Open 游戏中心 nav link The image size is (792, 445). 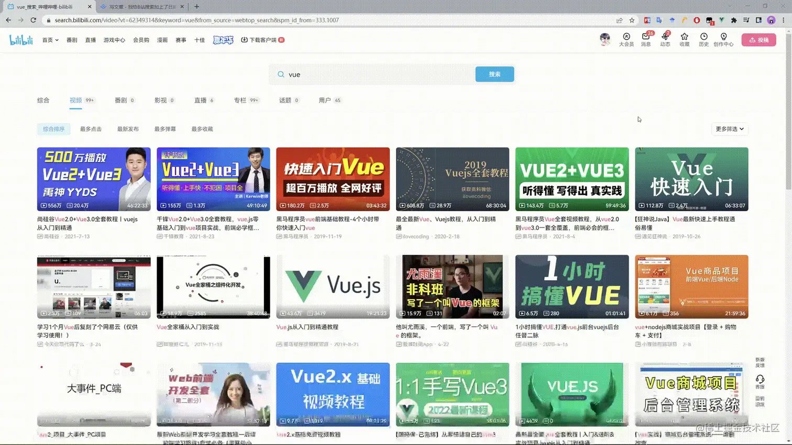pyautogui.click(x=114, y=40)
